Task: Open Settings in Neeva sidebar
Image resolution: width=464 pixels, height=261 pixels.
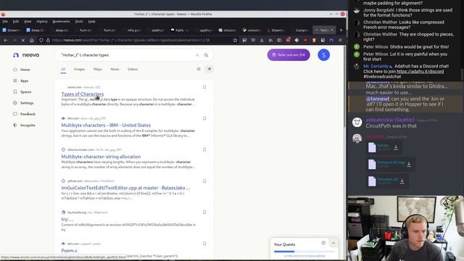Action: click(x=23, y=103)
